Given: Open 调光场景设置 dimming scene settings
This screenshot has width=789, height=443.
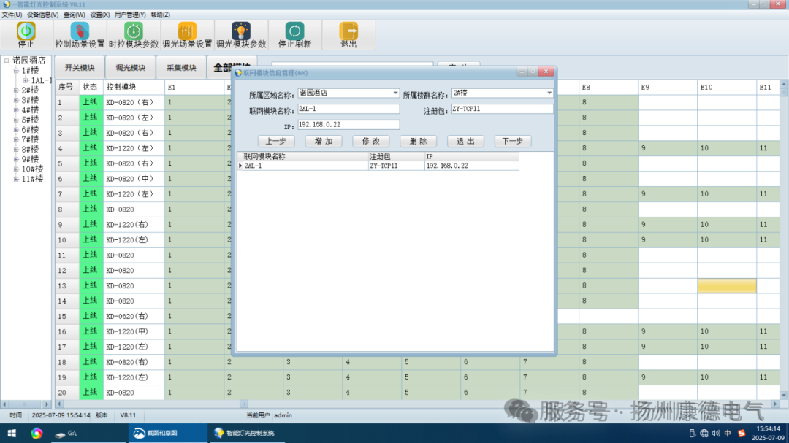Looking at the screenshot, I should click(x=187, y=31).
